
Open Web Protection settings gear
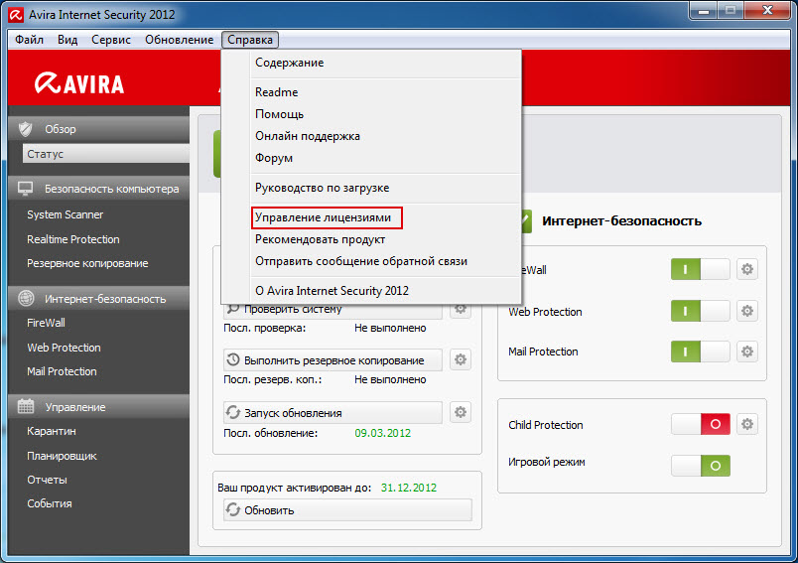click(x=746, y=311)
